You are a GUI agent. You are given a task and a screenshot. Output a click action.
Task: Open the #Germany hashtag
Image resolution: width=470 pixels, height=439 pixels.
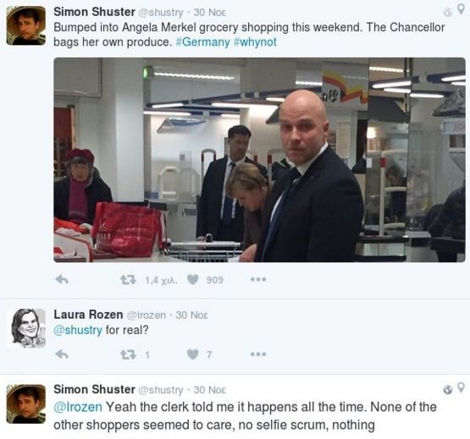point(202,41)
